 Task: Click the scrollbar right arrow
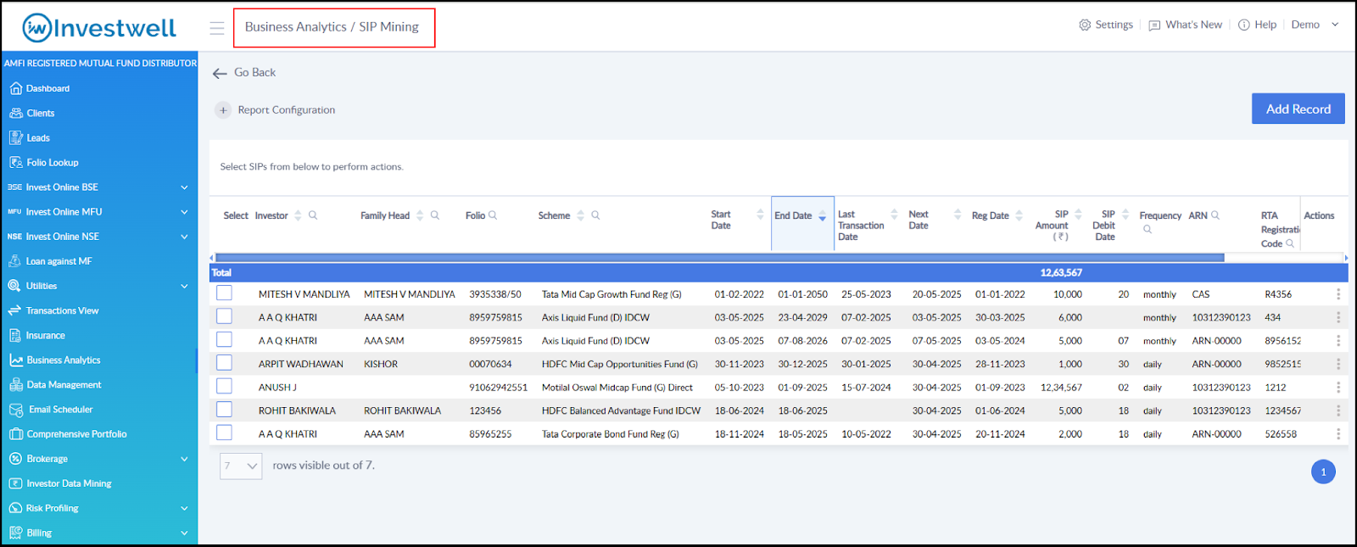tap(1345, 257)
